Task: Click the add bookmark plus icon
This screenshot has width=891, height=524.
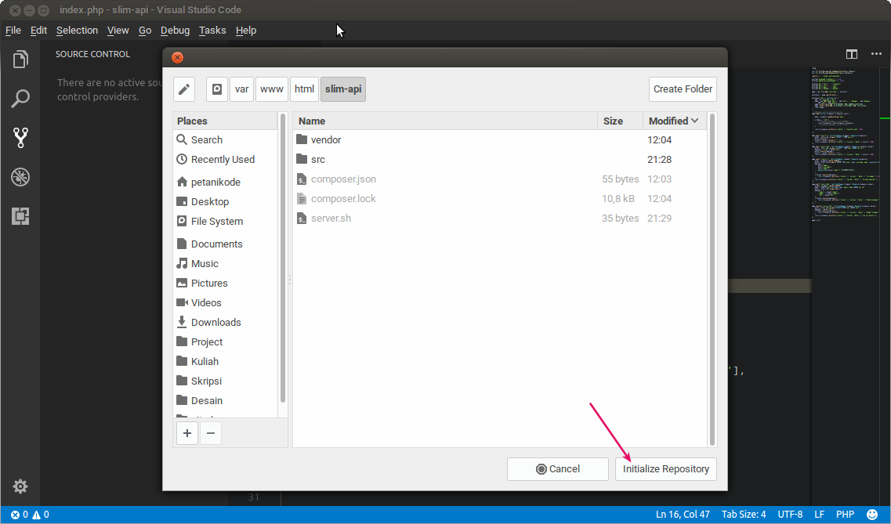Action: coord(187,432)
